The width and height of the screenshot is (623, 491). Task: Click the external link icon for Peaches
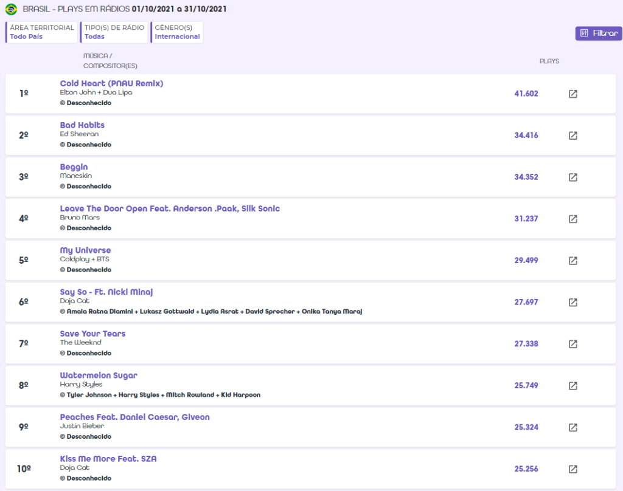pyautogui.click(x=573, y=427)
